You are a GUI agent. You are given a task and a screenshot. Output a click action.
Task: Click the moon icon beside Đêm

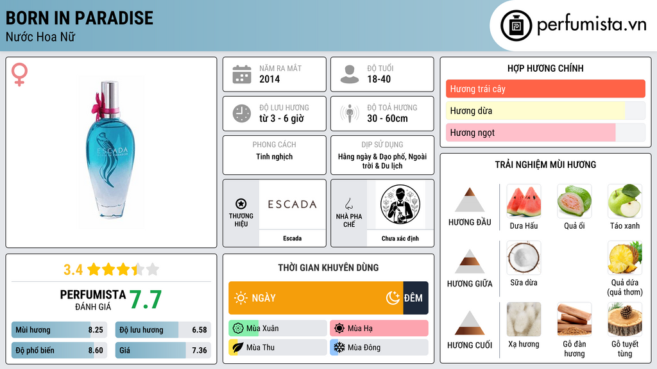point(393,298)
